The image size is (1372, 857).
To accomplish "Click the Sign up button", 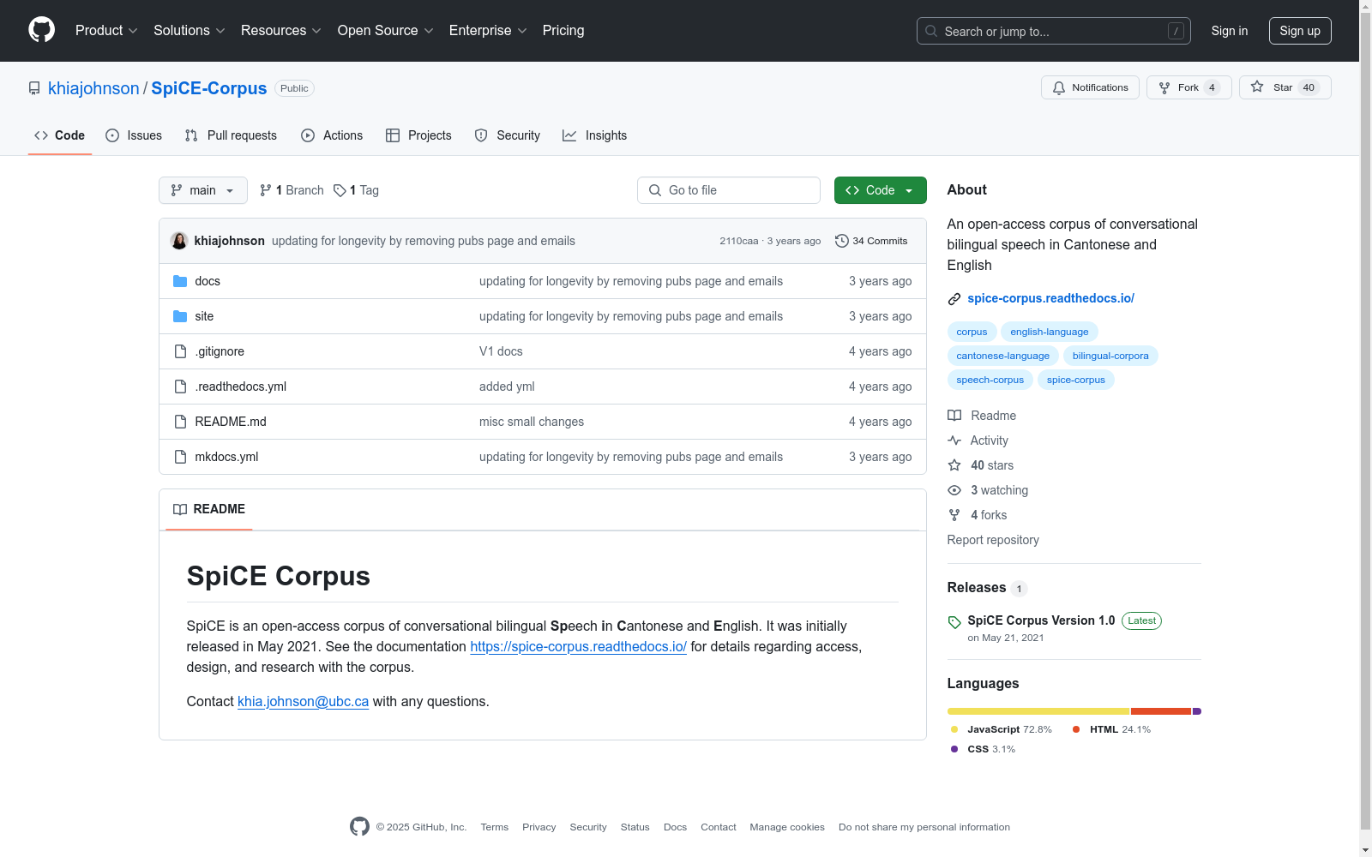I will (1300, 31).
